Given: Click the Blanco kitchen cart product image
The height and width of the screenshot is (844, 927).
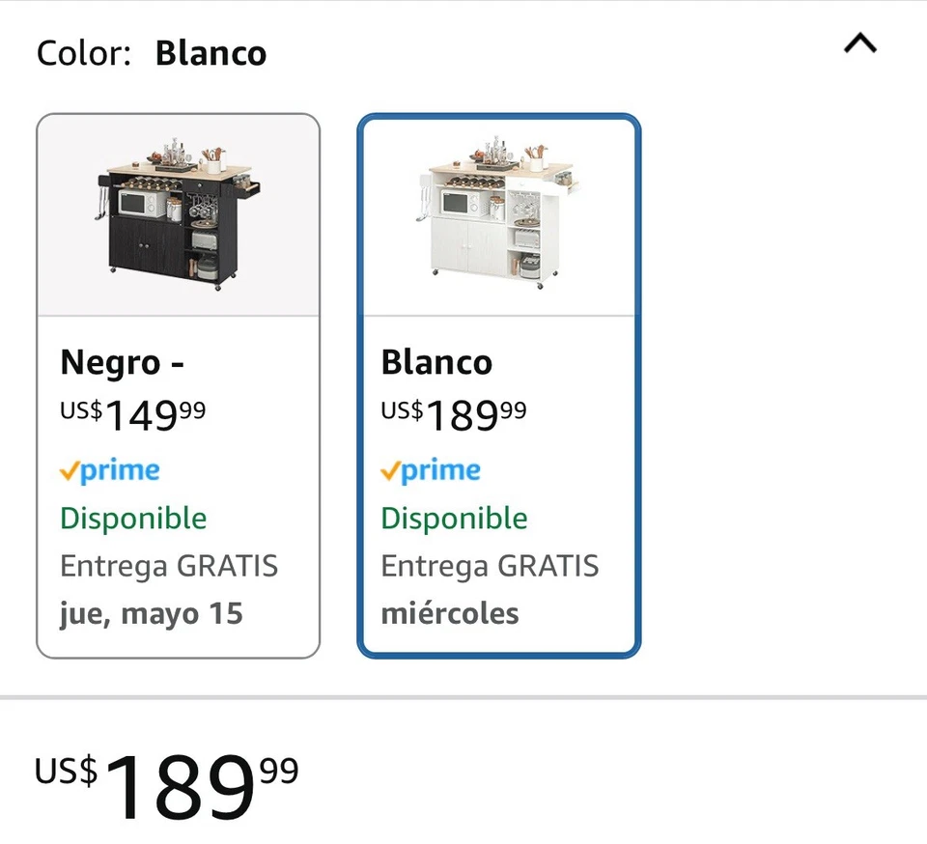Looking at the screenshot, I should pos(498,212).
